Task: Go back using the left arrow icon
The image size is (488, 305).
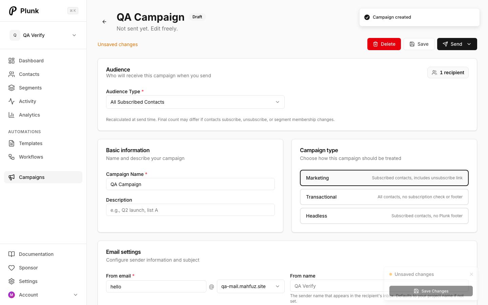Action: 104,22
